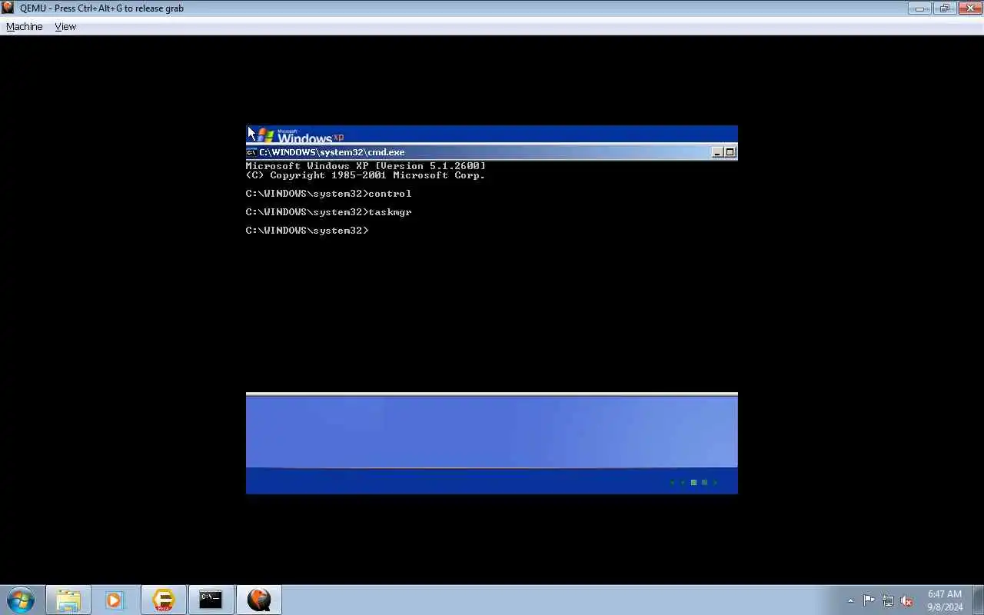Open the network status tray icon
This screenshot has width=984, height=615.
coord(888,600)
